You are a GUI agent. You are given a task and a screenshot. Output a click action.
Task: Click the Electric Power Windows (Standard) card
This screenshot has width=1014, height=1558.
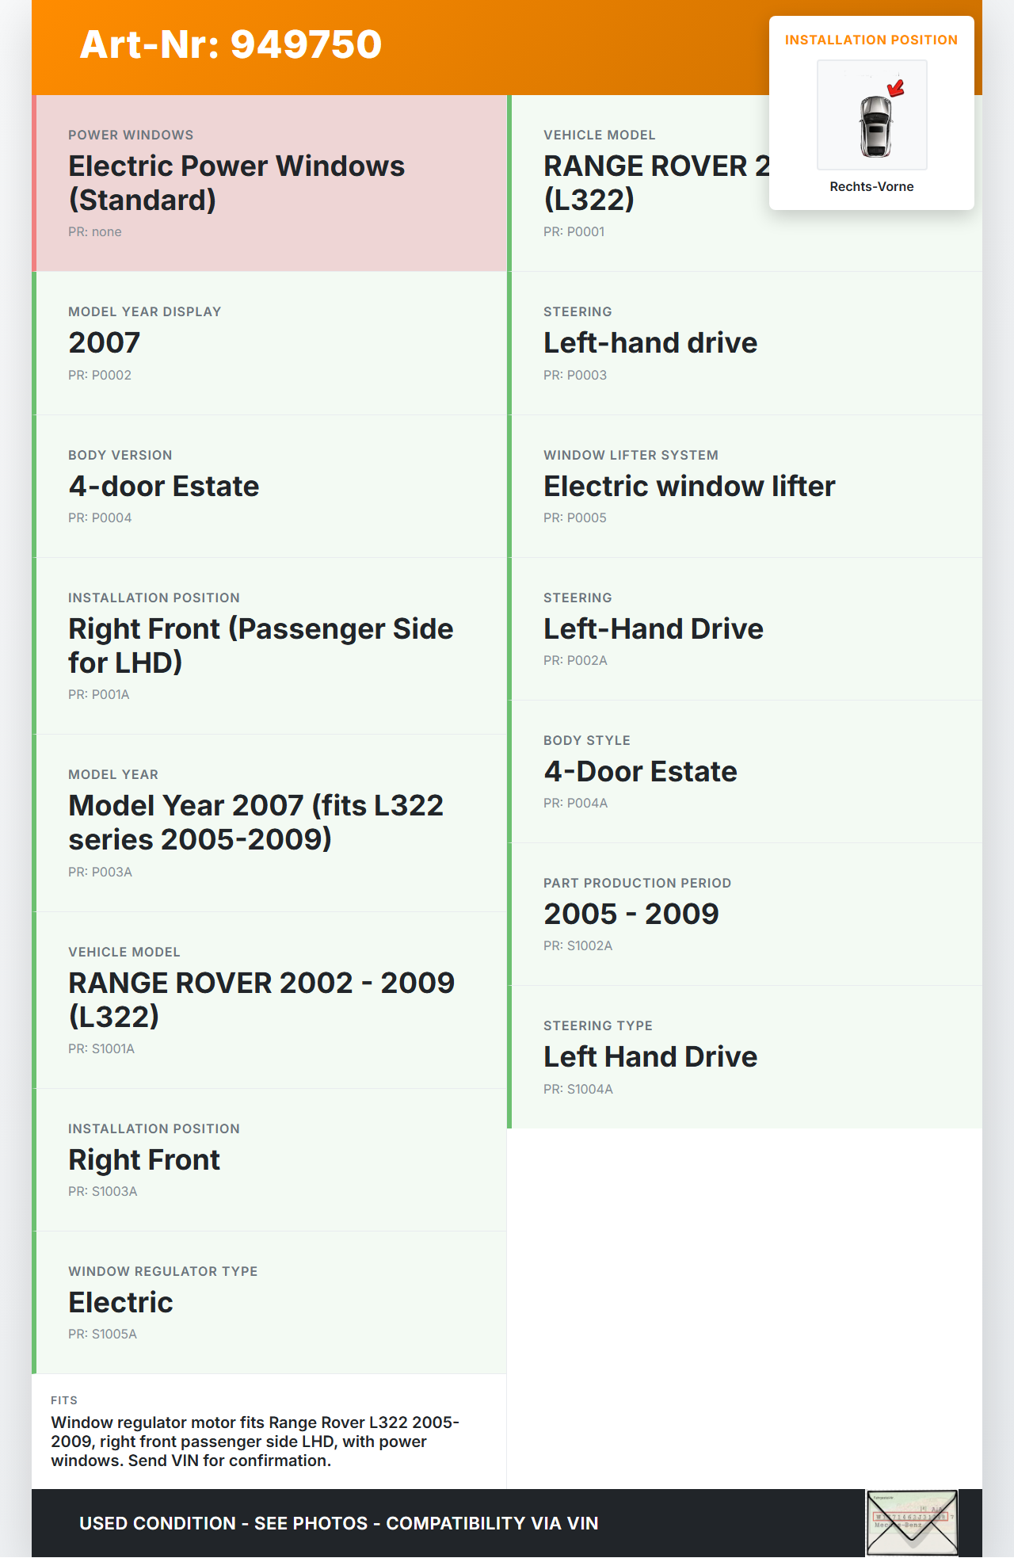click(x=269, y=183)
